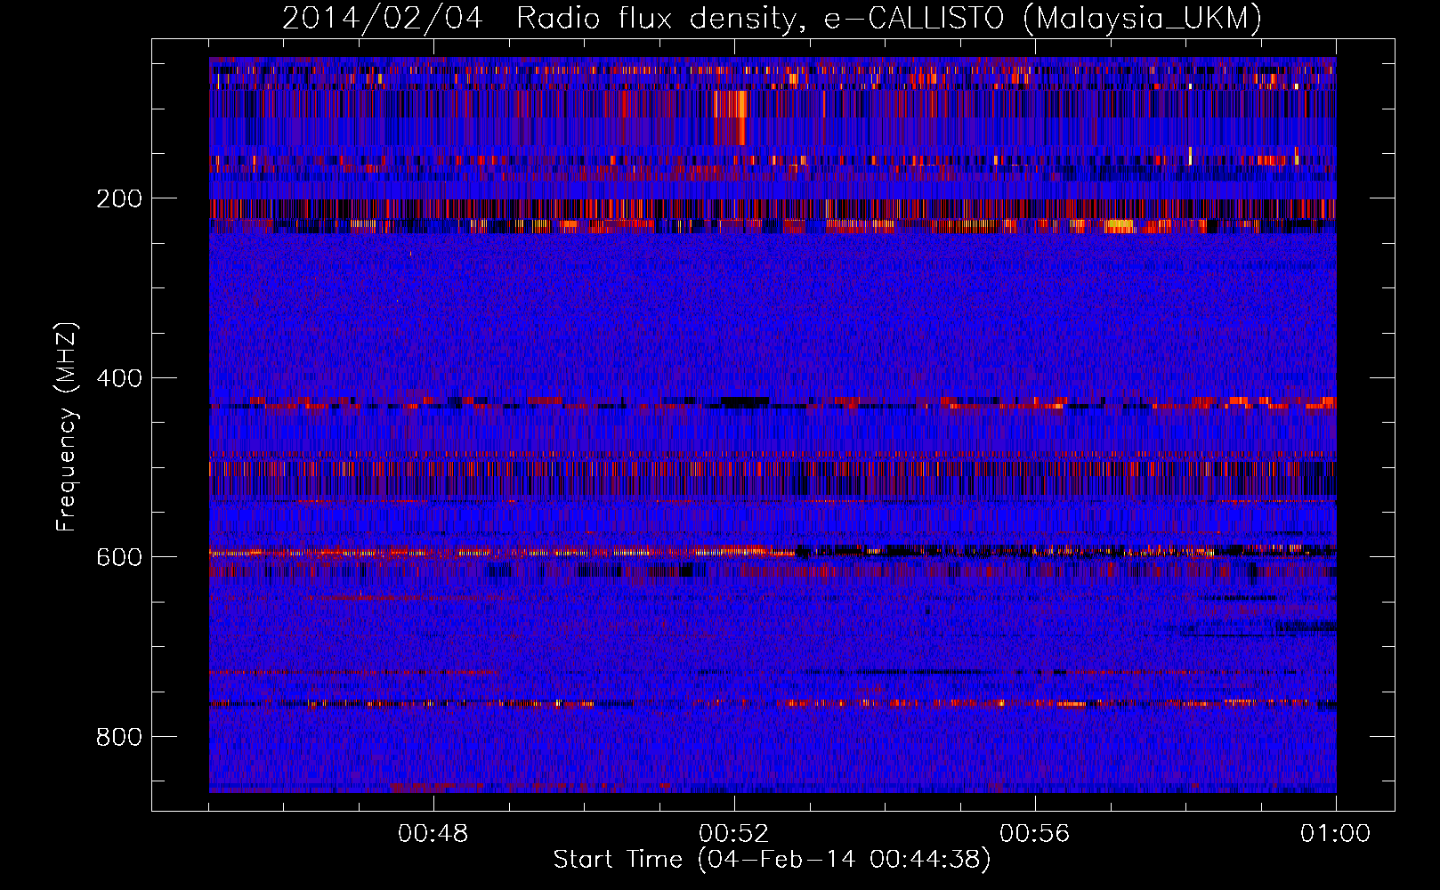This screenshot has height=890, width=1440.
Task: Click the Start Time (04-Feb-14 00:44:38) label
Action: [x=772, y=860]
